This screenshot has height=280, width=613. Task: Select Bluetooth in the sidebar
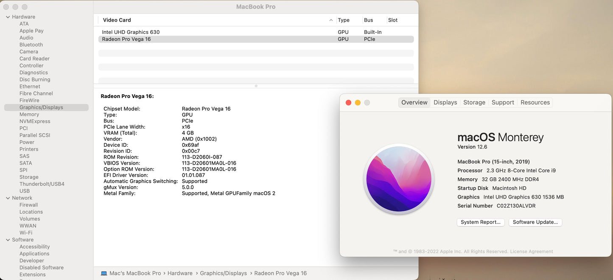pos(31,44)
